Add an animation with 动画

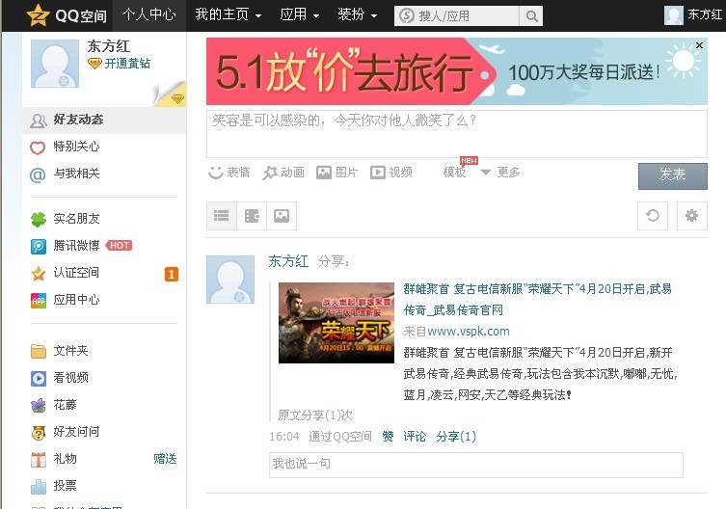[283, 173]
